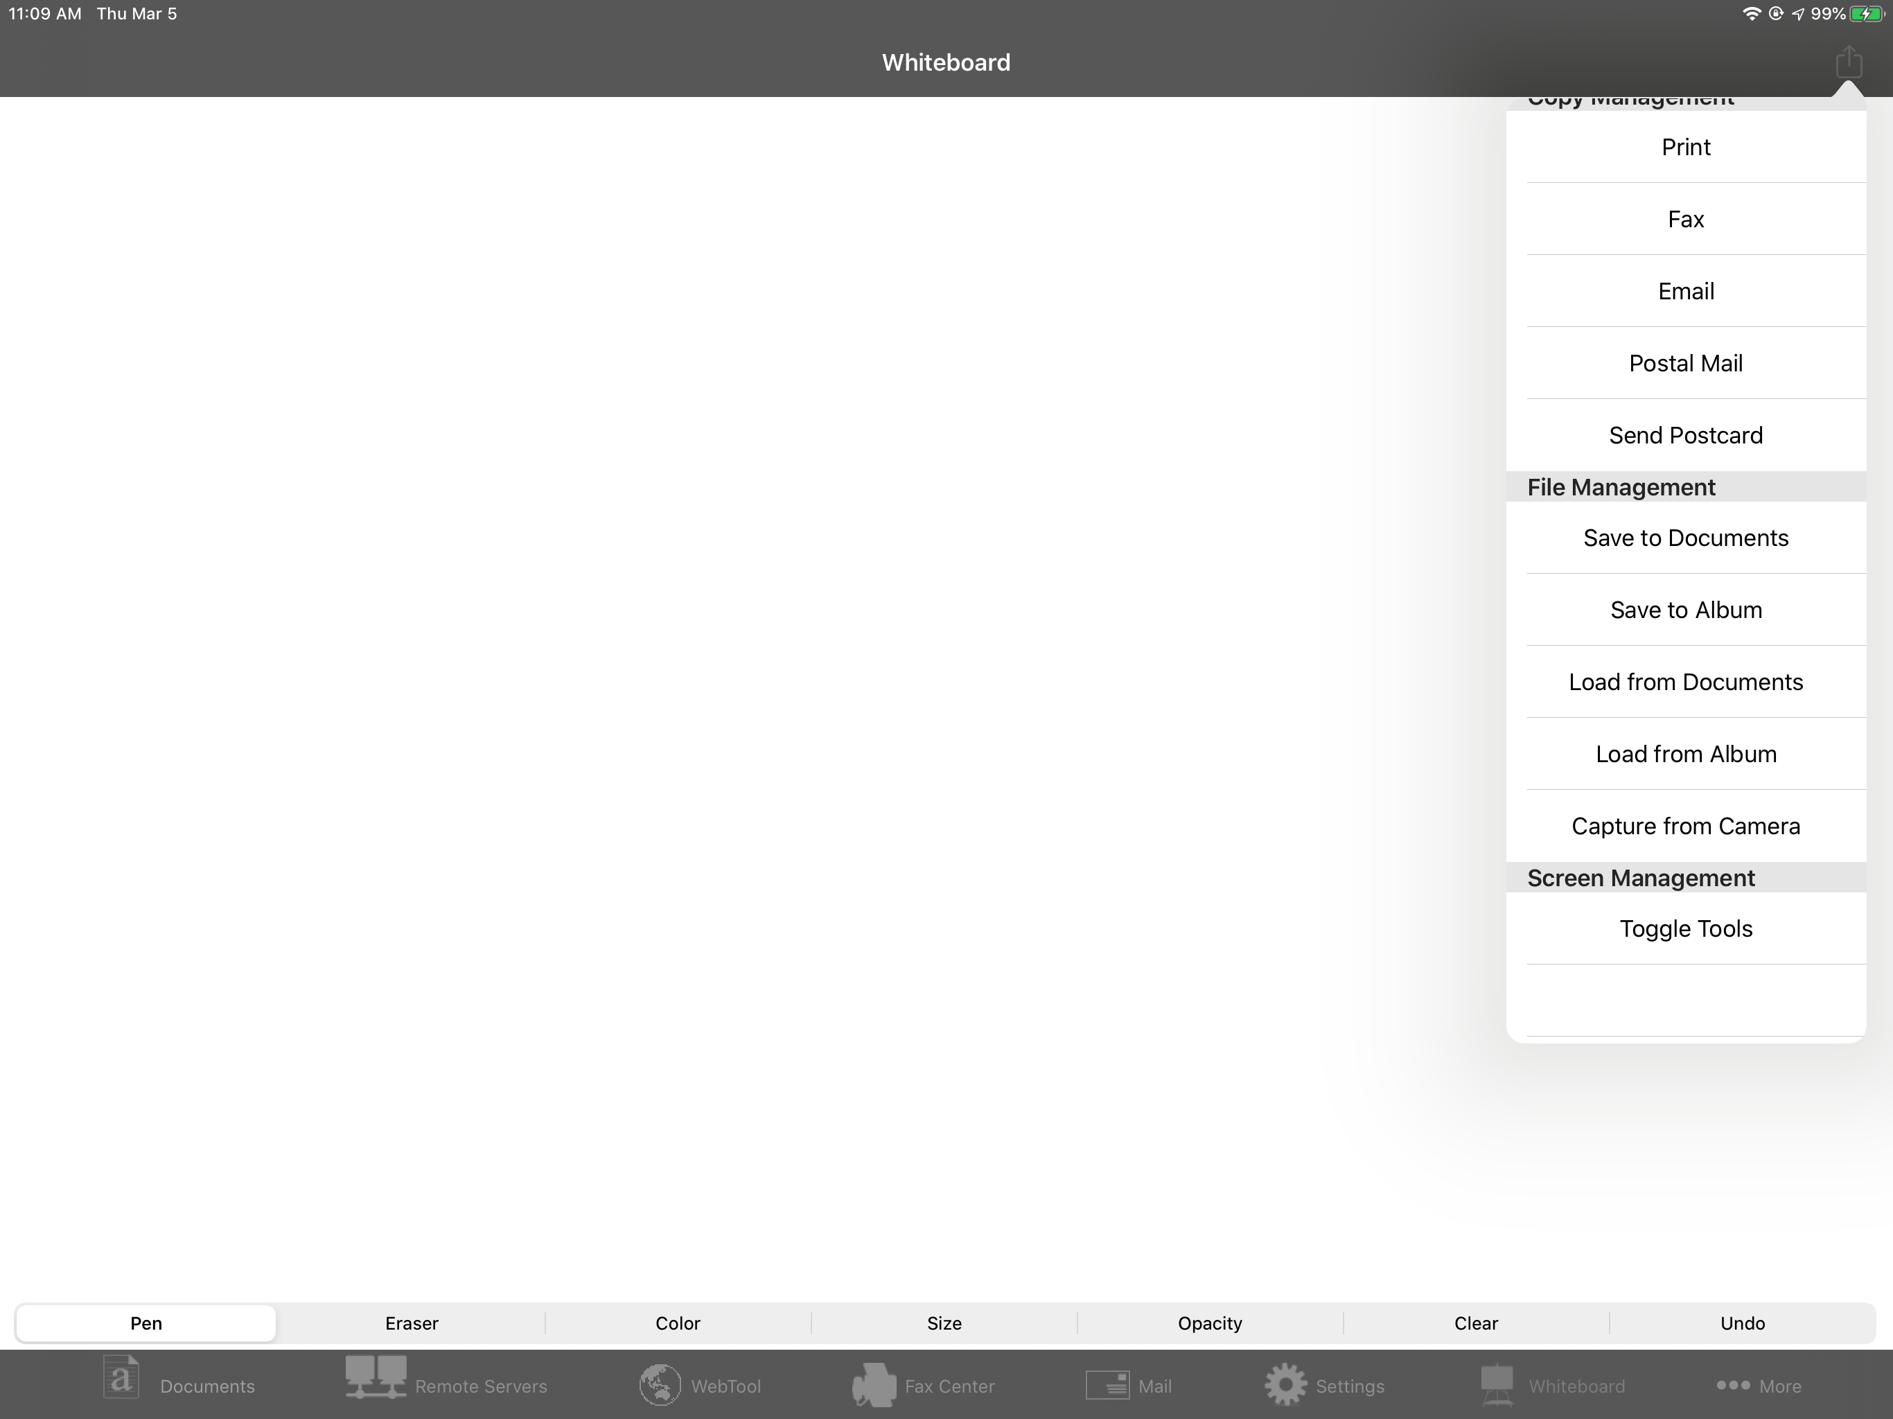Switch to the Eraser tool segment
Screen dimensions: 1893x1419
coord(412,1323)
